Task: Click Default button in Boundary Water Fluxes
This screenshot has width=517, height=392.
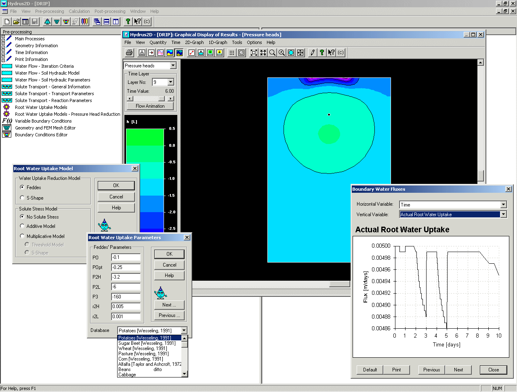Action: click(x=370, y=370)
